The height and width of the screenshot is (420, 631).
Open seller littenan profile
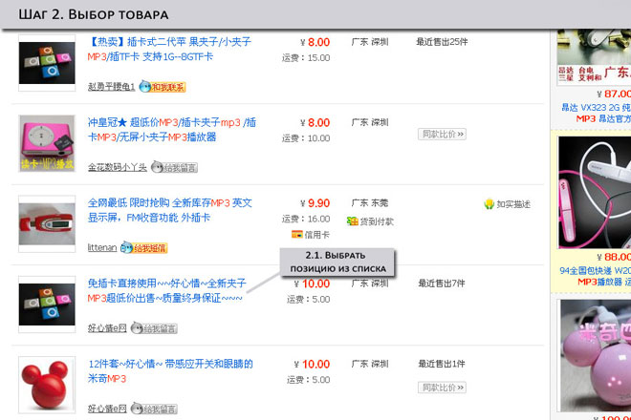pos(102,247)
